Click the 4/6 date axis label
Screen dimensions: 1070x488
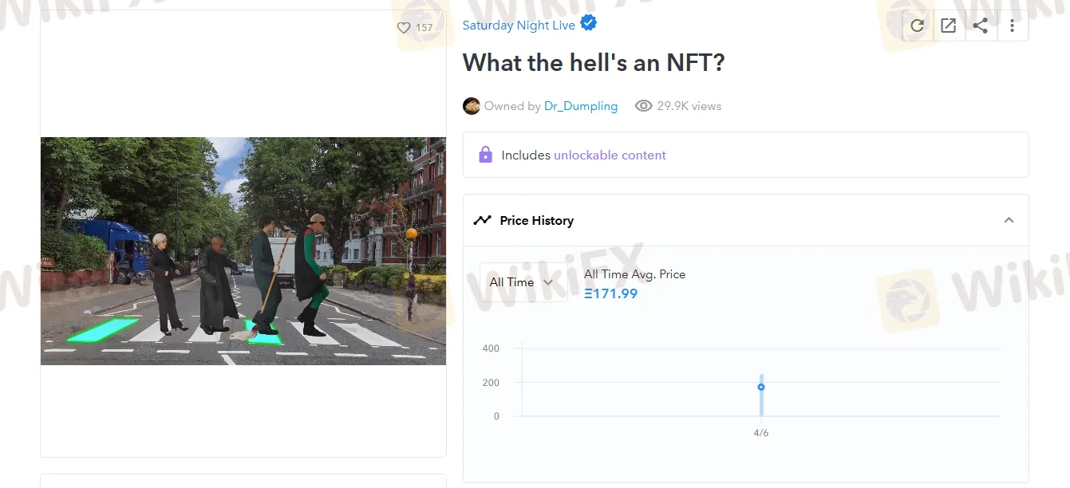[761, 433]
